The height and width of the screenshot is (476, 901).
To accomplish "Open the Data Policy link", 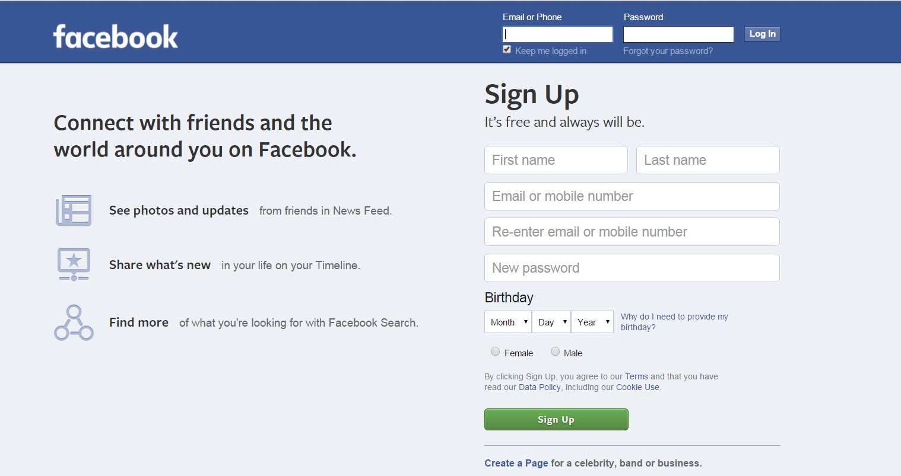I will click(540, 387).
